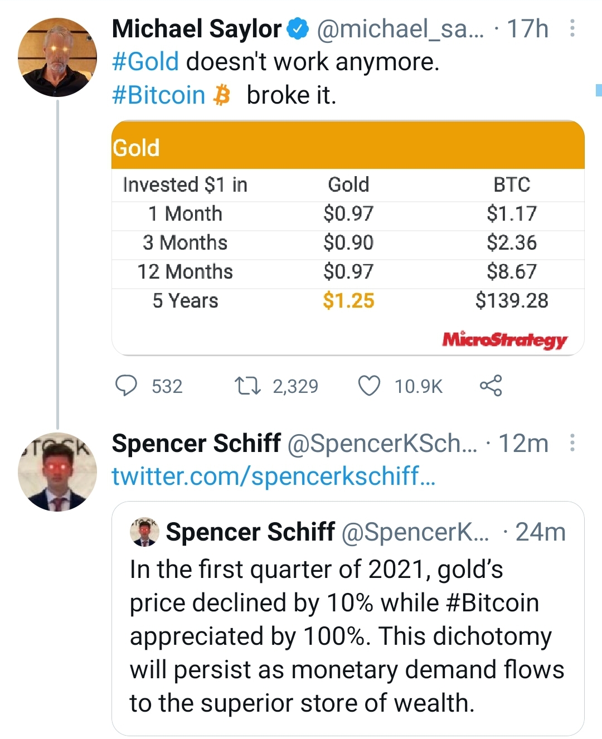
Task: Tap the share icon under Saylor's tweet
Action: point(491,386)
